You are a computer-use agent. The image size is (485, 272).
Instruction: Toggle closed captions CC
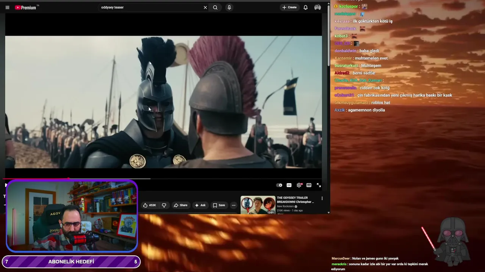[x=289, y=185]
